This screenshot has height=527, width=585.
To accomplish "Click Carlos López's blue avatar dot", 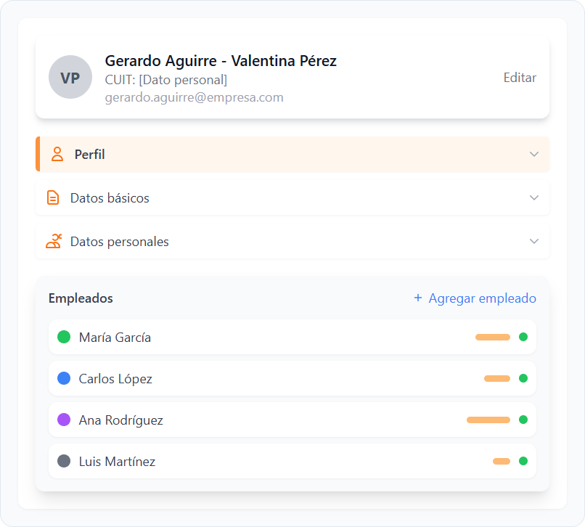I will click(x=64, y=378).
